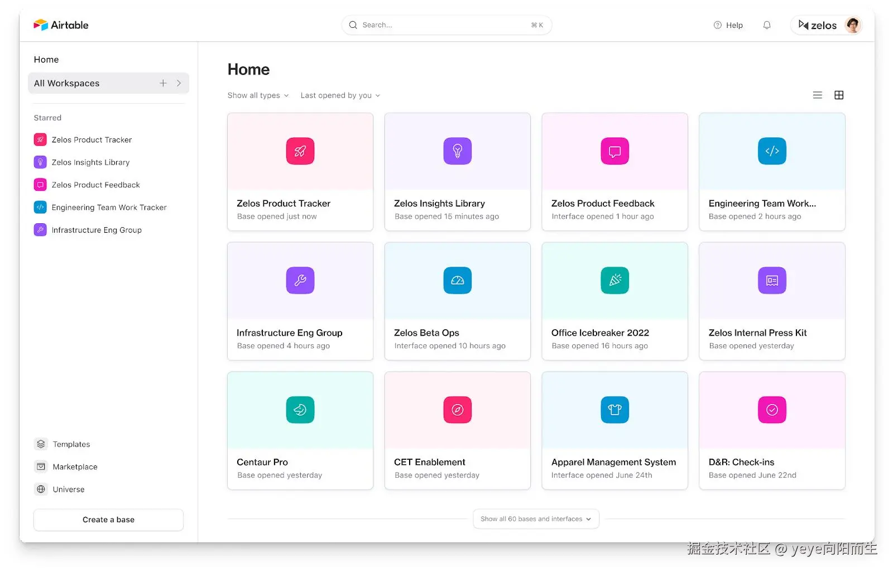Click the Help link in header
The width and height of the screenshot is (893, 572).
pos(734,25)
